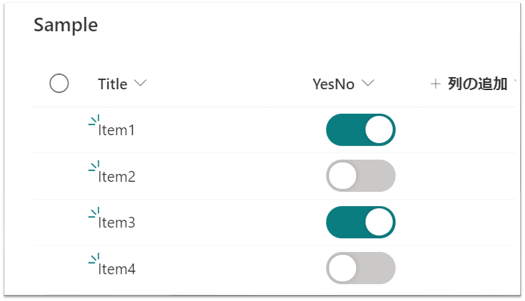Viewport: 525px width, 301px height.
Task: Click the new-item glimmer icon beside Item1
Action: pos(94,120)
